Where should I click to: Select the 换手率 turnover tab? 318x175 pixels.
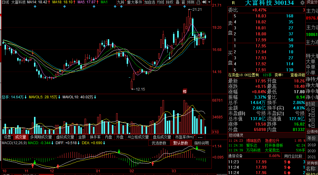coord(95,137)
